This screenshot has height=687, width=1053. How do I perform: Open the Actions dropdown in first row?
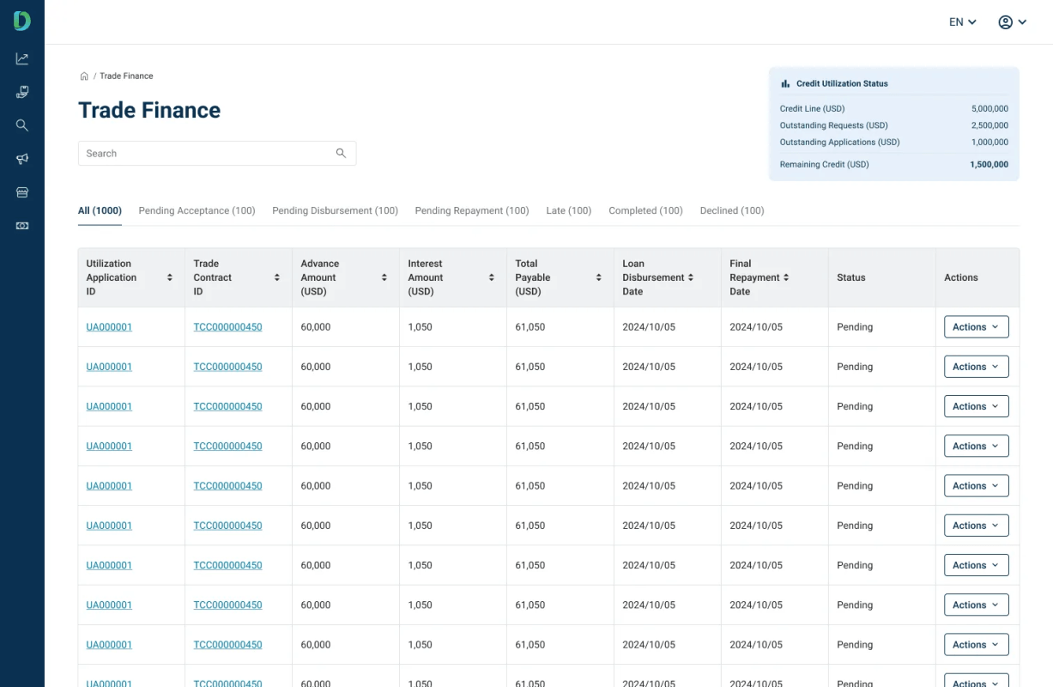976,327
